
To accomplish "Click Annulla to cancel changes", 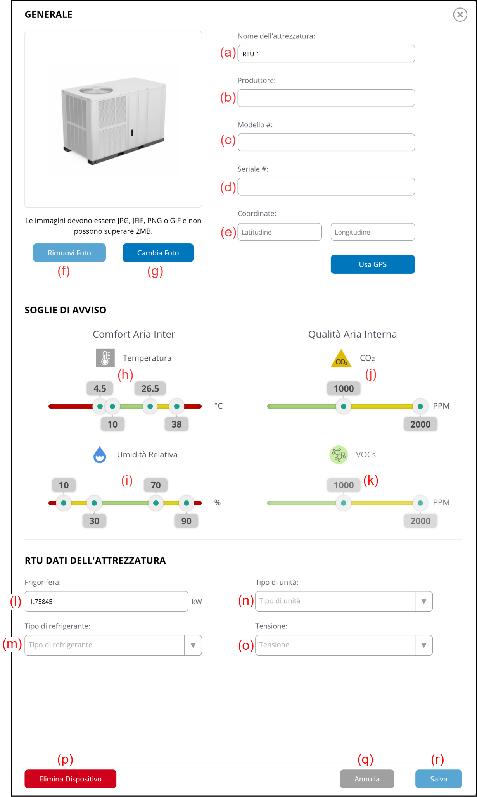I will pyautogui.click(x=367, y=779).
